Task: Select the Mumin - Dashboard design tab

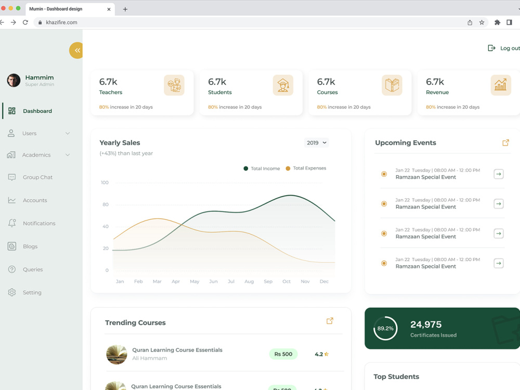Action: pos(70,9)
